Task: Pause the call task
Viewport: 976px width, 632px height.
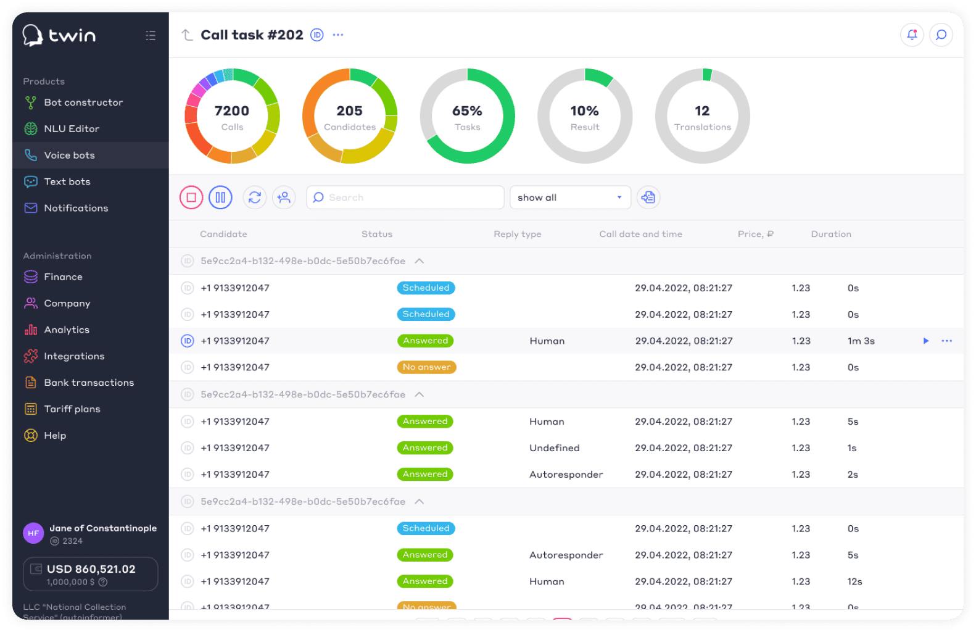Action: [x=220, y=197]
